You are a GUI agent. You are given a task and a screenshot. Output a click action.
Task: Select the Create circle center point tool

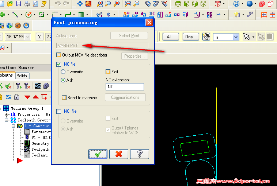click(29, 15)
